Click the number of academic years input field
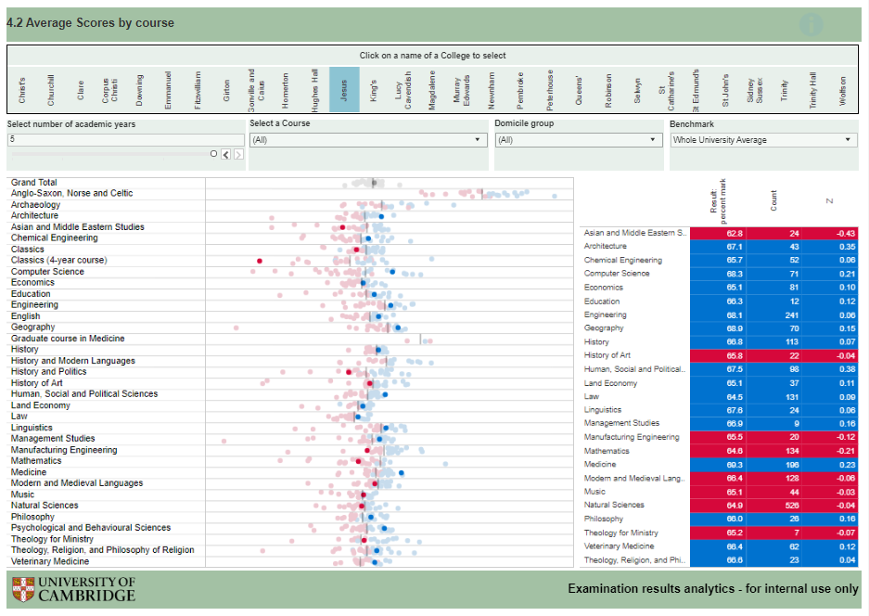The width and height of the screenshot is (869, 616). (125, 139)
